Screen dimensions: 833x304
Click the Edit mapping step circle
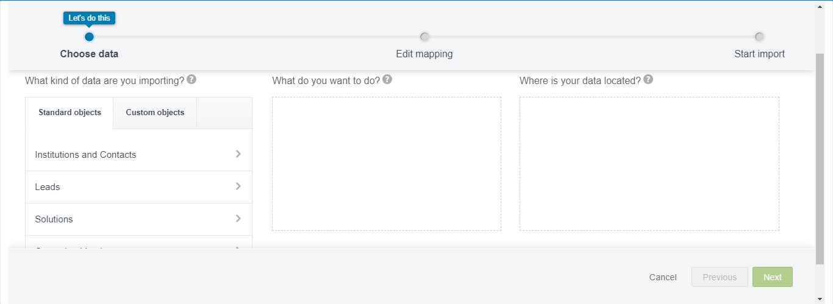click(x=424, y=37)
